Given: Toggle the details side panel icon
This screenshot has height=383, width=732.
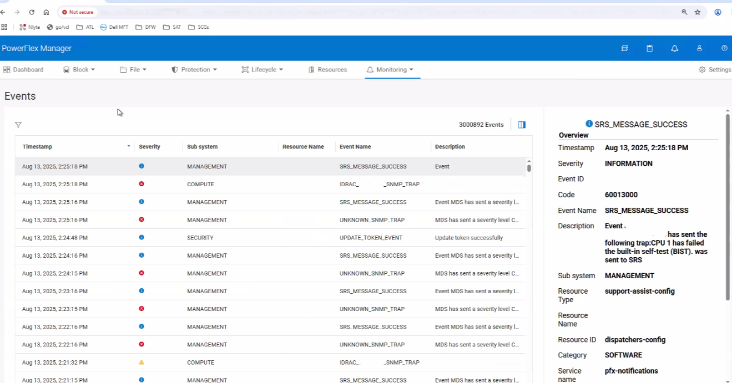Looking at the screenshot, I should 522,125.
